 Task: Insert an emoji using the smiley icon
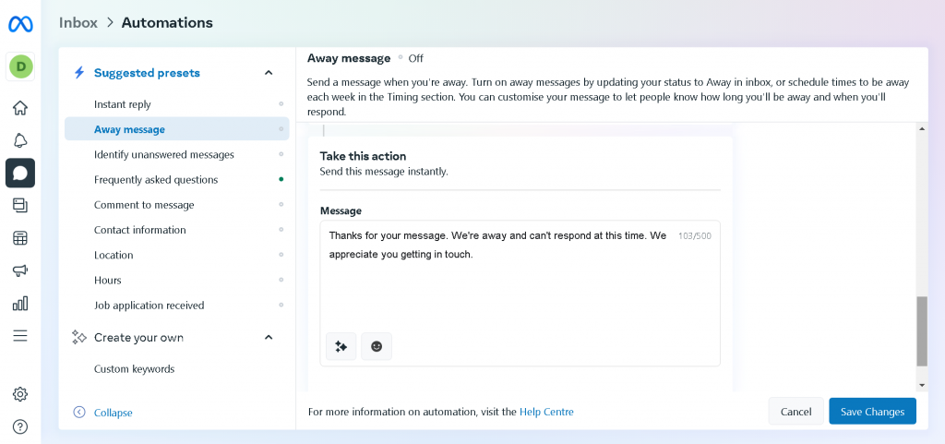tap(377, 346)
